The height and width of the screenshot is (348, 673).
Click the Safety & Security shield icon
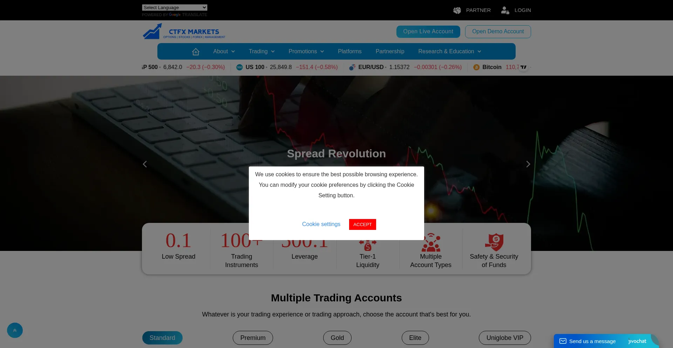494,242
